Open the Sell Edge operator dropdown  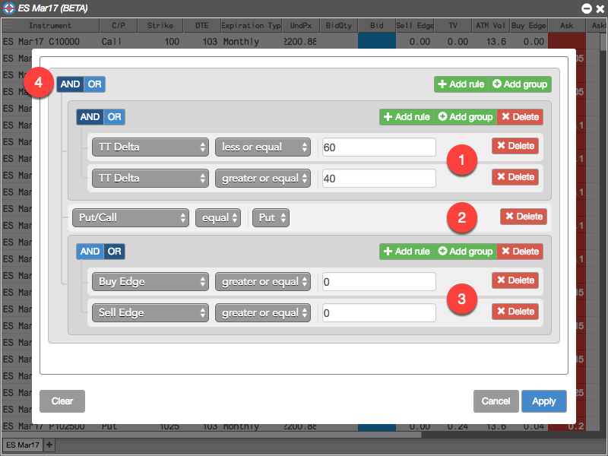tap(263, 312)
